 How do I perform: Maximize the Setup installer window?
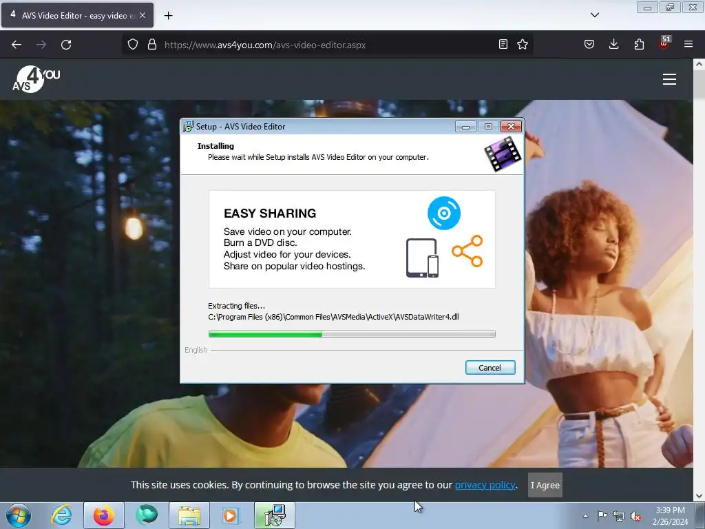point(488,127)
